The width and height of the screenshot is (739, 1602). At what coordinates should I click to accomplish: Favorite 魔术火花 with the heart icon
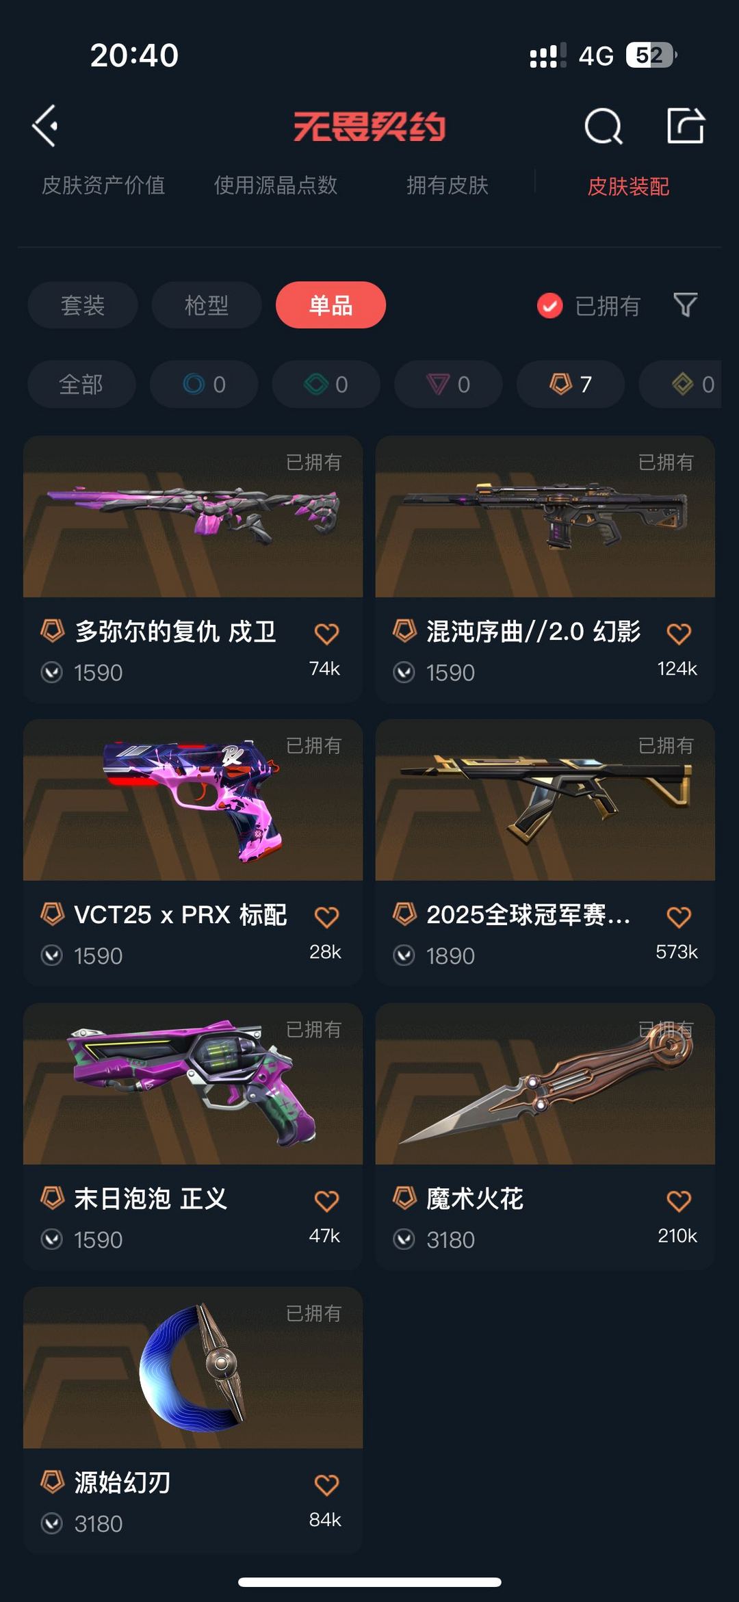point(679,1201)
